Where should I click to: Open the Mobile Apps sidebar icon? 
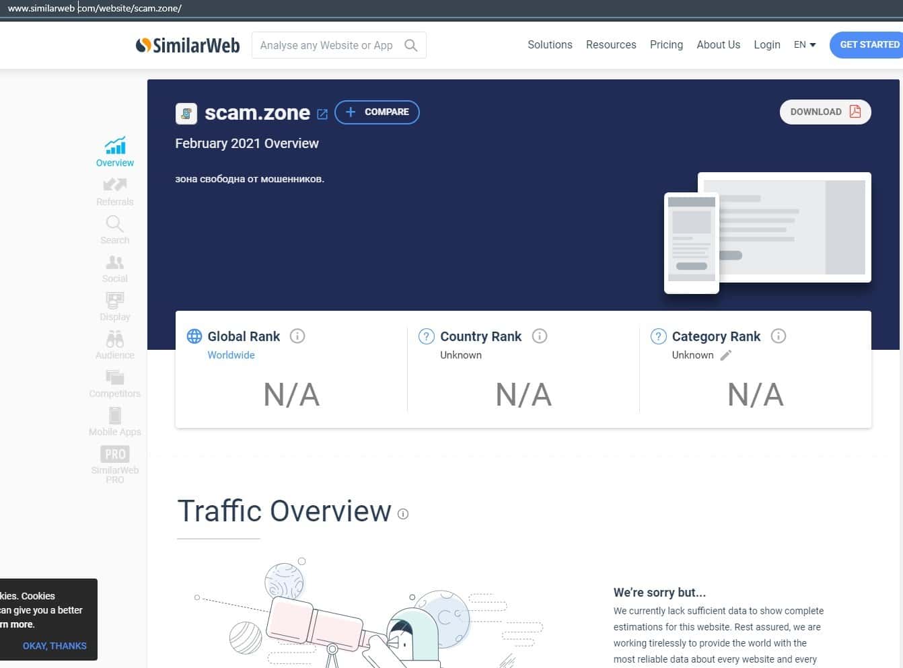click(x=114, y=416)
